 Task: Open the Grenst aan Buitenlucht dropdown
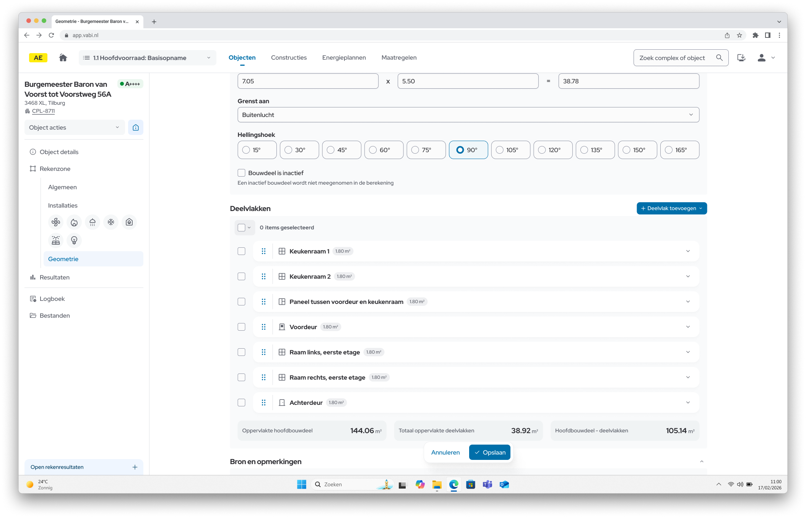coord(468,115)
